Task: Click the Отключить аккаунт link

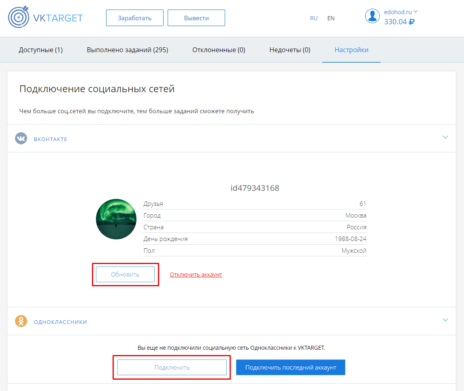Action: pos(196,275)
